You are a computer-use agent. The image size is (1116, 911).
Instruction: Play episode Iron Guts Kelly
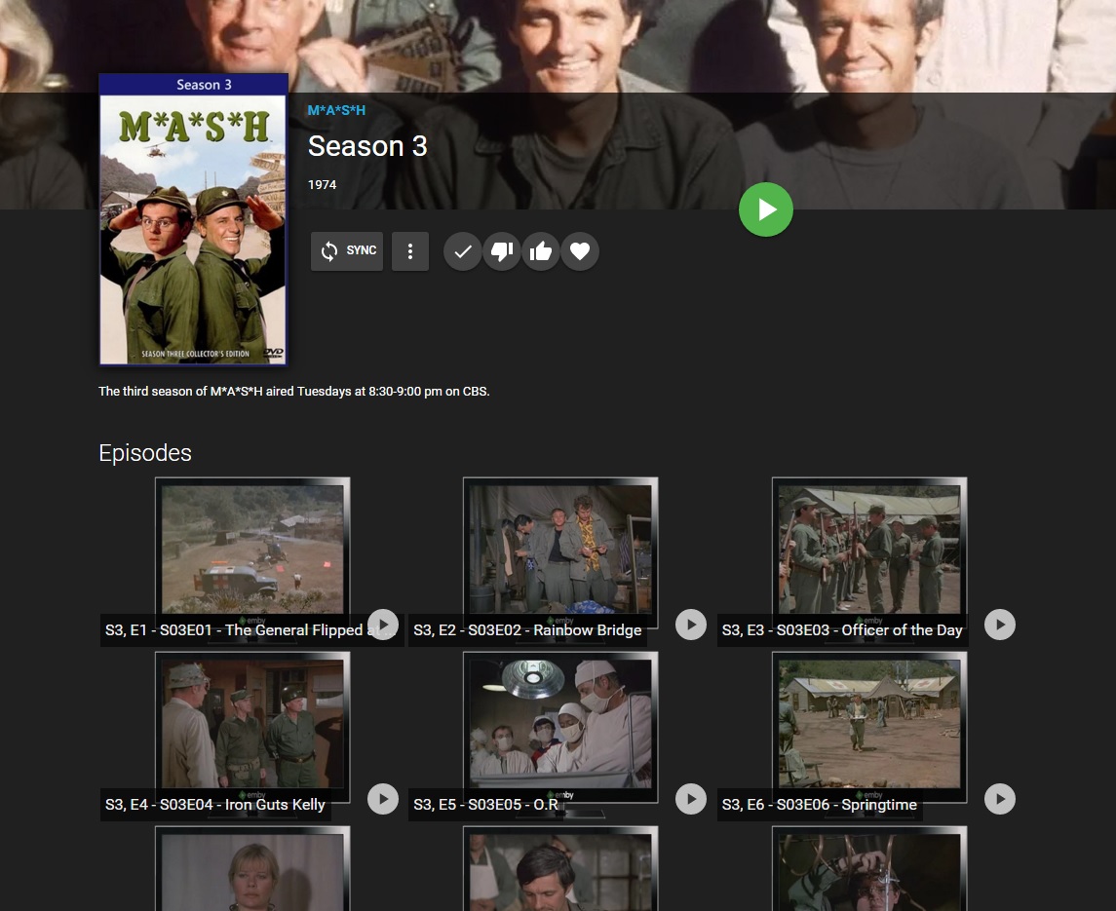pos(383,799)
